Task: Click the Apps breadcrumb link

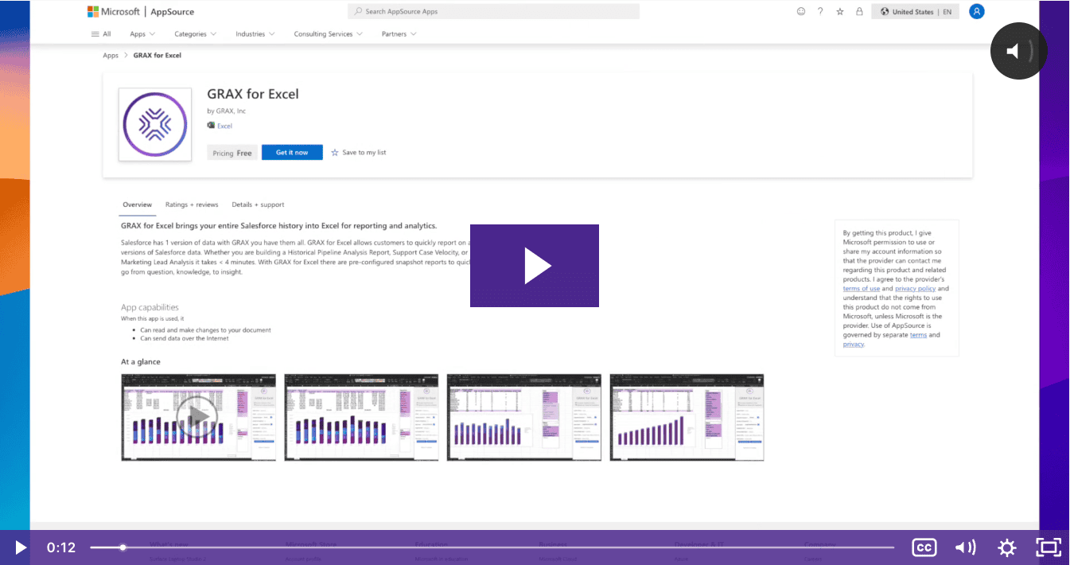Action: coord(111,56)
